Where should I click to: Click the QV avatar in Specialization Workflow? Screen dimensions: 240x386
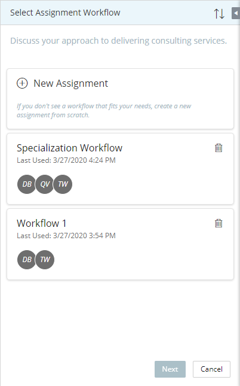[45, 184]
